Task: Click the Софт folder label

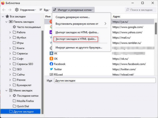Action: pyautogui.click(x=20, y=59)
